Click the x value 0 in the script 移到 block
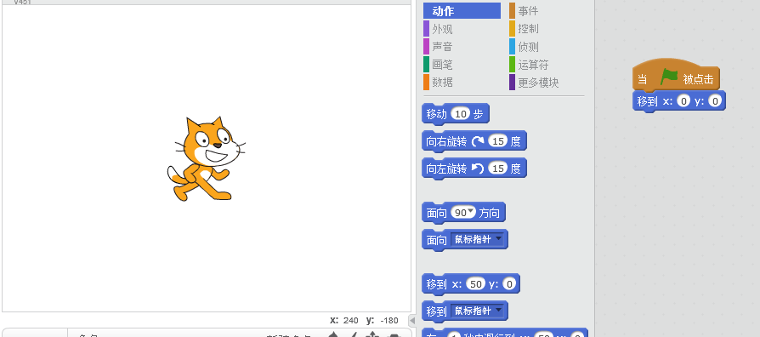The height and width of the screenshot is (337, 760). [x=683, y=101]
